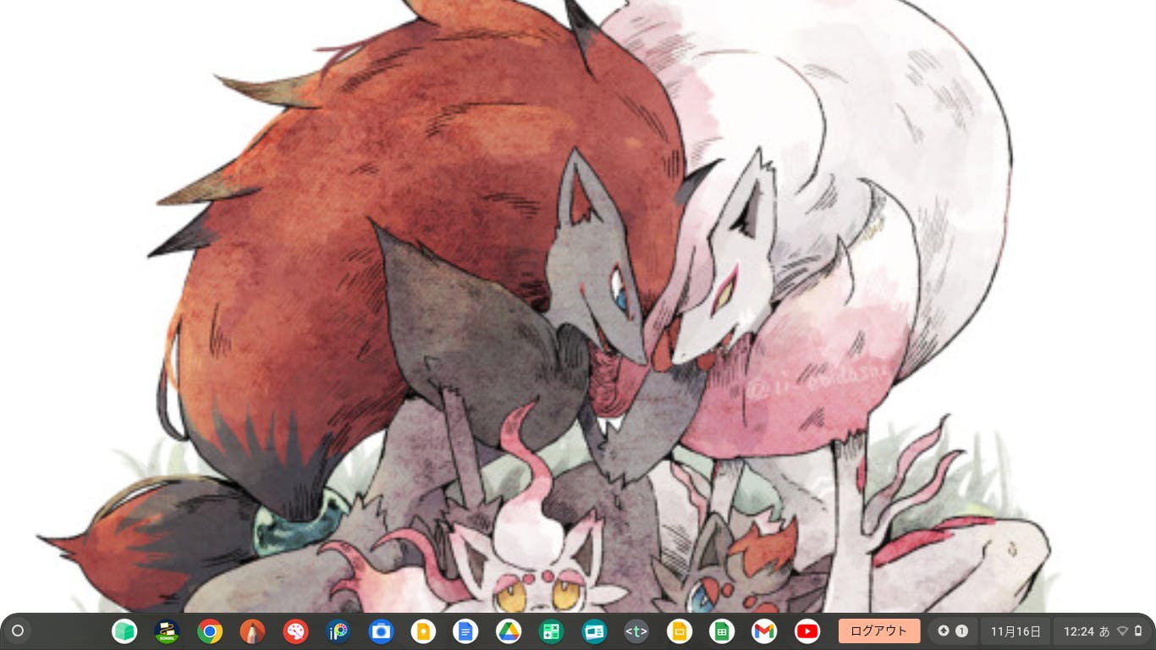Open the Camera app
Image resolution: width=1156 pixels, height=650 pixels.
tap(381, 631)
